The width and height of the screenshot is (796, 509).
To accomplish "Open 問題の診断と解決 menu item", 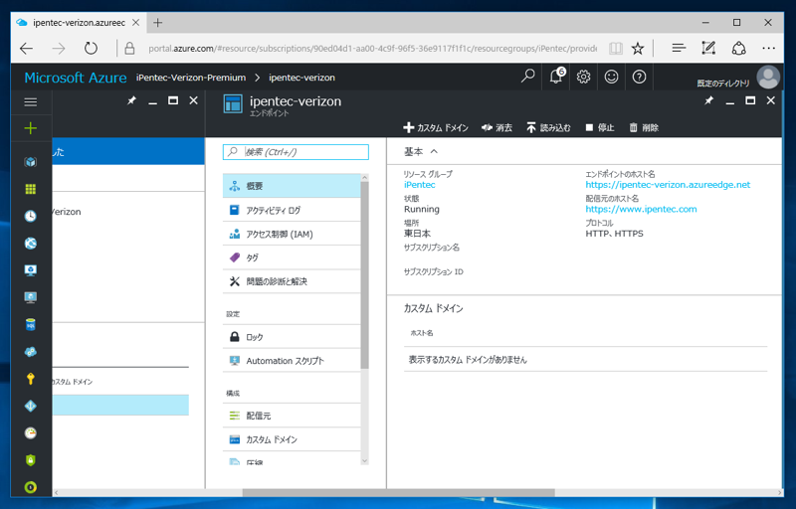I will pos(292,281).
